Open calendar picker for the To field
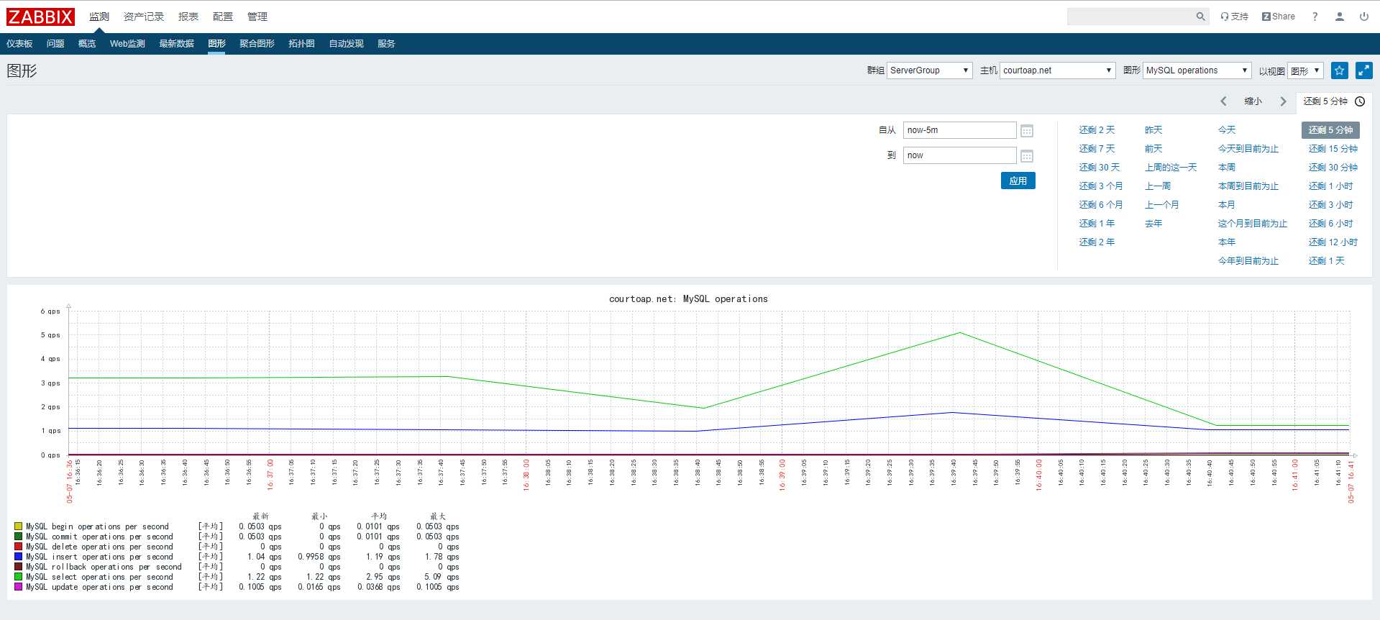1380x620 pixels. pos(1027,156)
